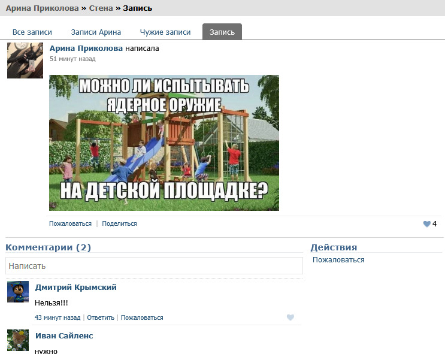Open author name Арина Приколова in post
The image size is (445, 354).
[x=86, y=49]
